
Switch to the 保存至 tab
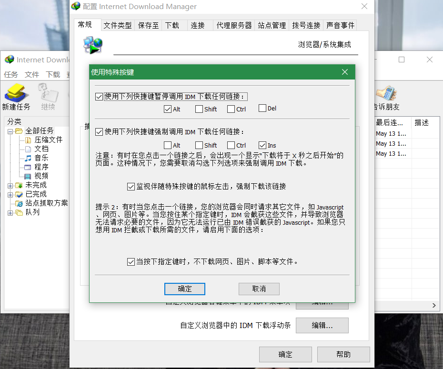coord(148,25)
